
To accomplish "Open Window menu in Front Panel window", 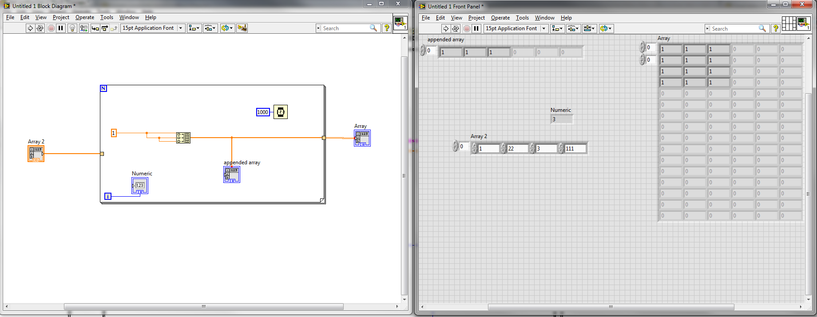I will [544, 18].
